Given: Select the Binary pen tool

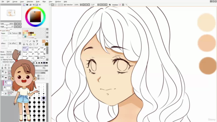Looking at the screenshot, I should click(x=31, y=57).
